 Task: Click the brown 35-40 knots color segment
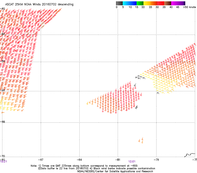(x=168, y=3)
